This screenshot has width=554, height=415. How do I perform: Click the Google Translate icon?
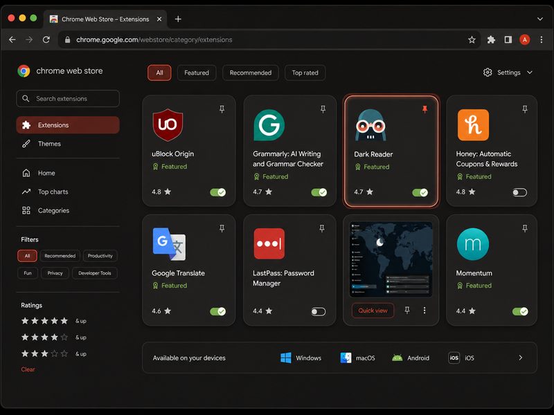(x=169, y=244)
